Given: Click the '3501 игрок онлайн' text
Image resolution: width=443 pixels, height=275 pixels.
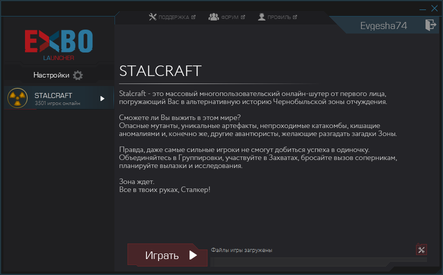Looking at the screenshot, I should point(57,103).
